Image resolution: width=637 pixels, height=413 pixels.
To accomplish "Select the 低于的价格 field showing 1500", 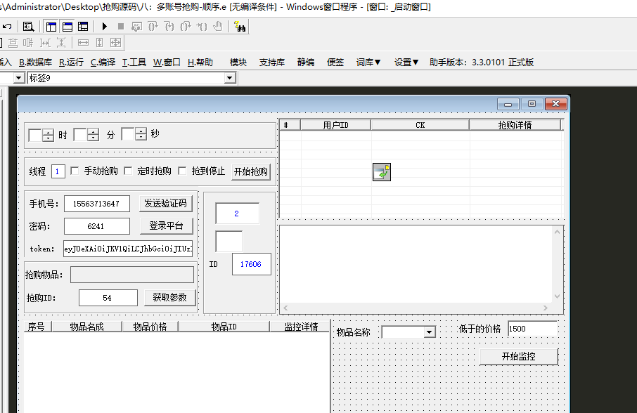I will point(533,329).
